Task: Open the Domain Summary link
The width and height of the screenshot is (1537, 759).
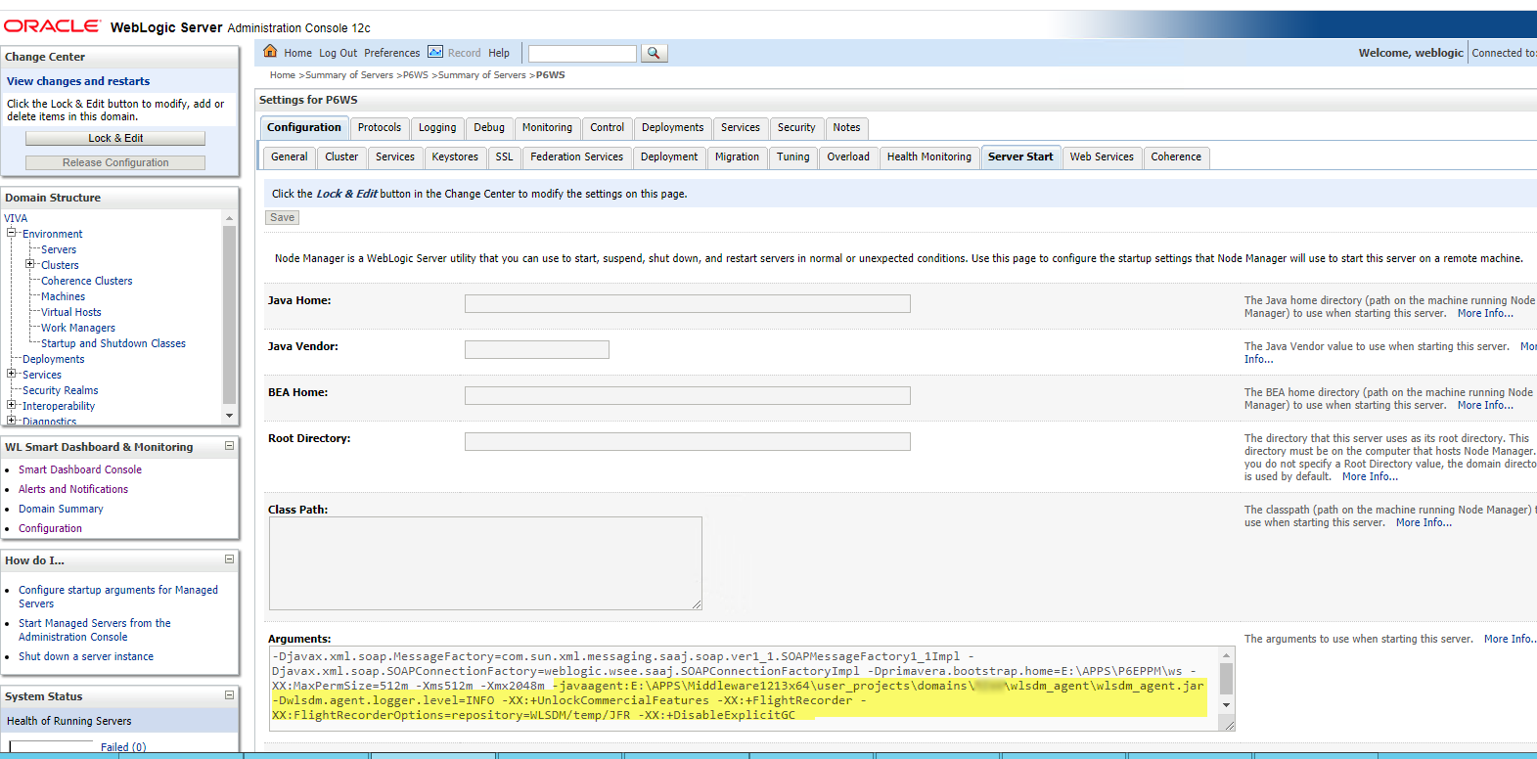Action: click(x=61, y=509)
